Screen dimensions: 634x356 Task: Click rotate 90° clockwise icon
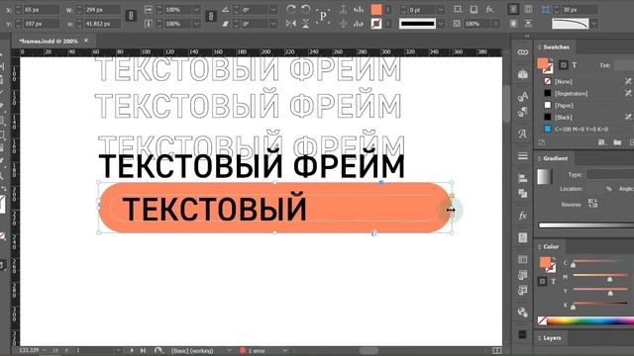[290, 9]
